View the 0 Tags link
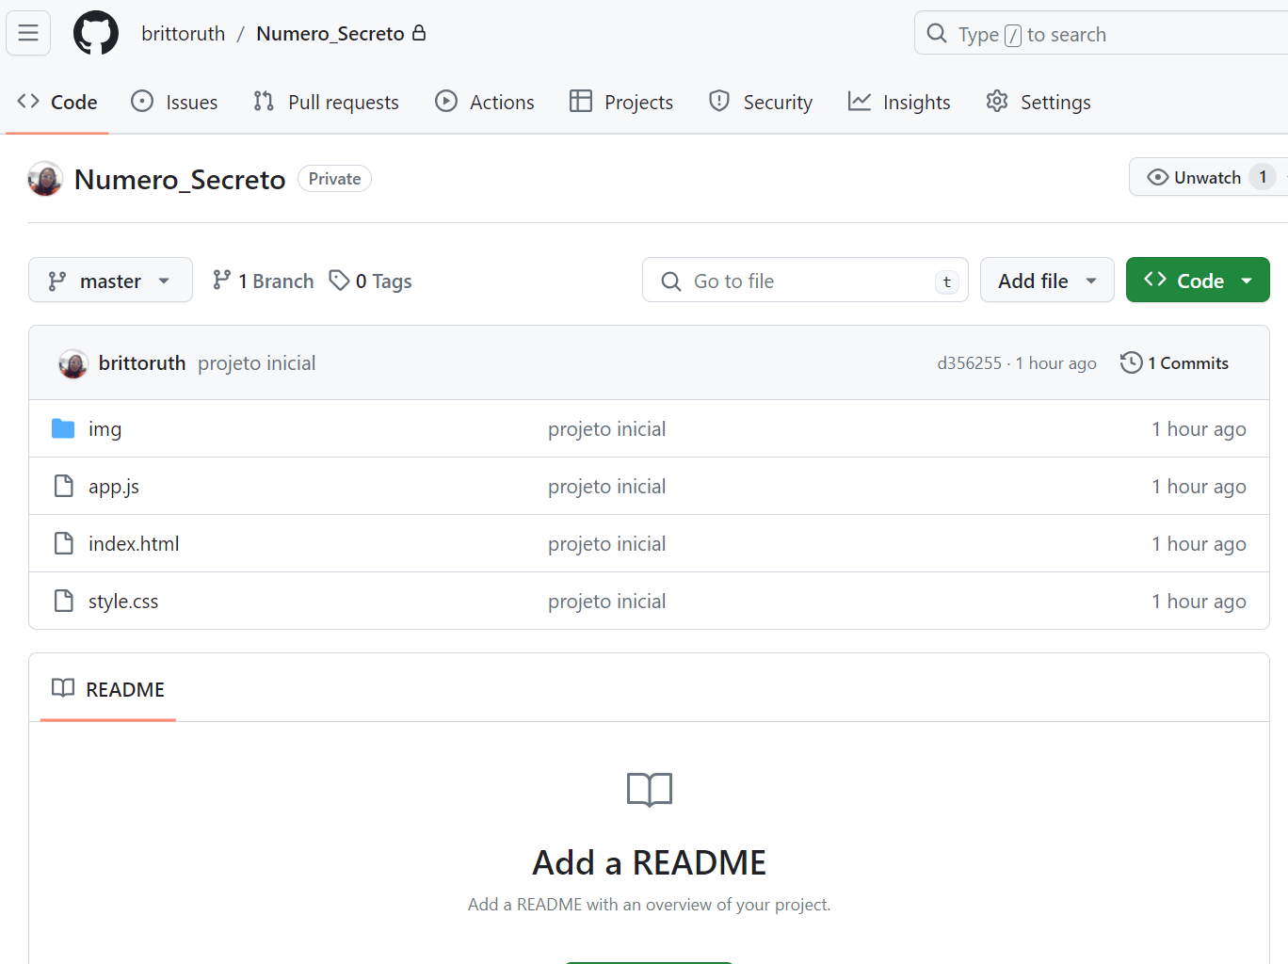Viewport: 1288px width, 964px height. 370,281
